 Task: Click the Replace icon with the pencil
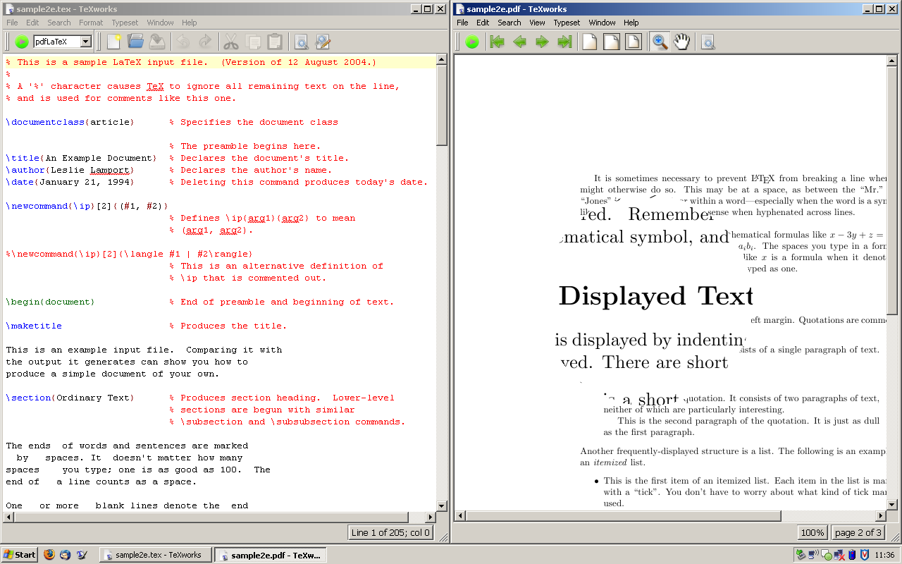[323, 42]
